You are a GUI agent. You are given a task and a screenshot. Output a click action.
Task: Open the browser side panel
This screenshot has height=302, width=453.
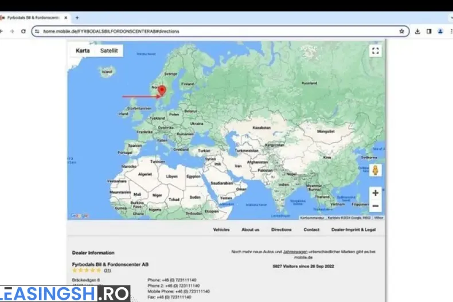[428, 31]
